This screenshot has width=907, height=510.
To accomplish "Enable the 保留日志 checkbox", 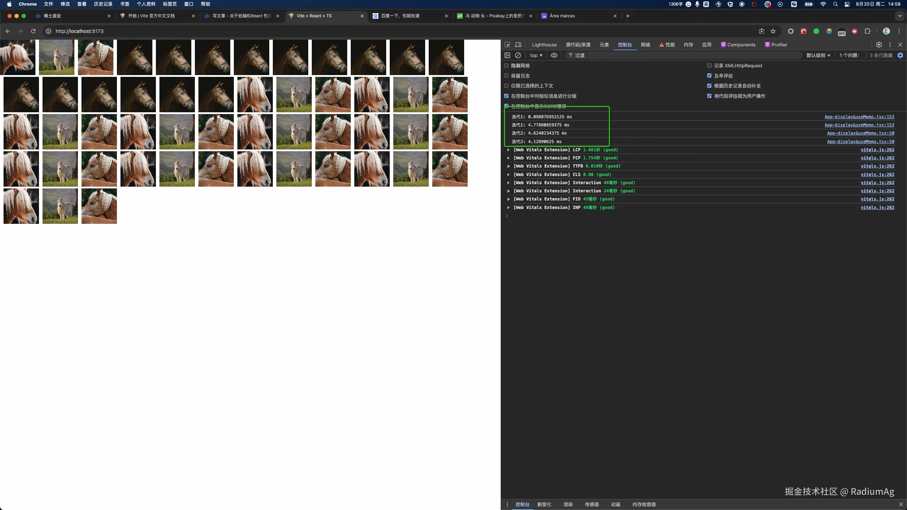I will click(506, 76).
